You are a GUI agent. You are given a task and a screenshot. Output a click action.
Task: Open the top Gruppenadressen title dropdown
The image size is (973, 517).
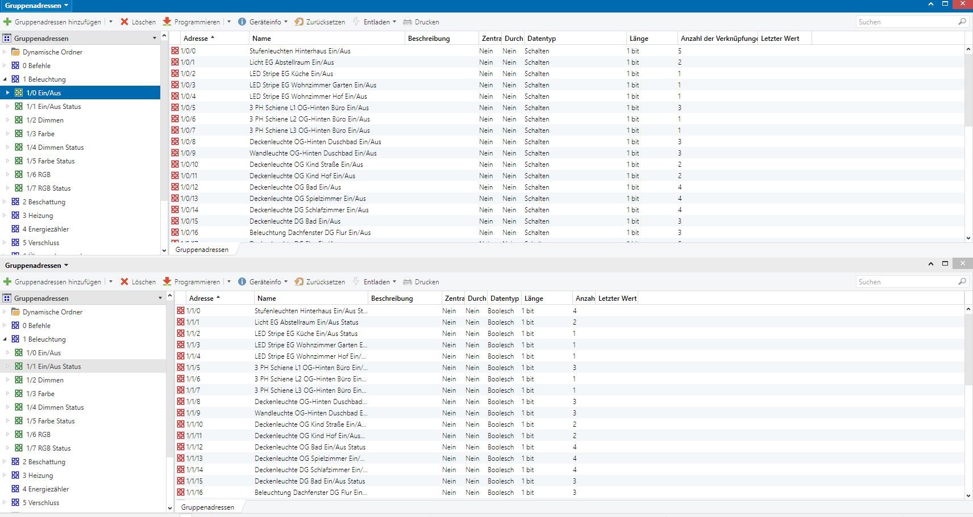click(x=36, y=6)
